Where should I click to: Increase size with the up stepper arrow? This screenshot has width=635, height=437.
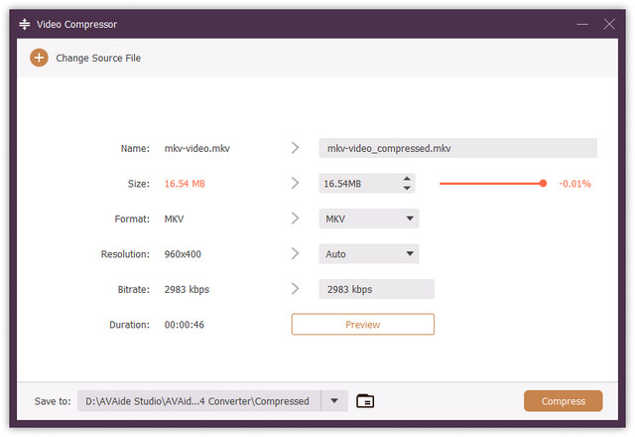(407, 179)
